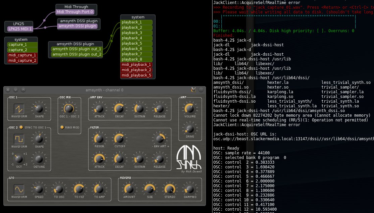Click the up-arrow button in amsynth title bar
This screenshot has width=374, height=213.
pyautogui.click(x=23, y=90)
